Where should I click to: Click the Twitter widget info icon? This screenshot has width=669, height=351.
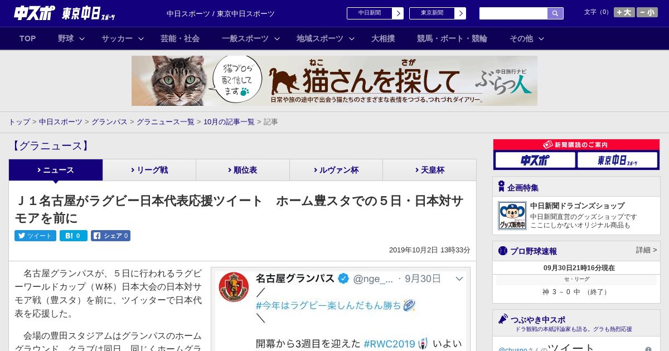click(648, 349)
